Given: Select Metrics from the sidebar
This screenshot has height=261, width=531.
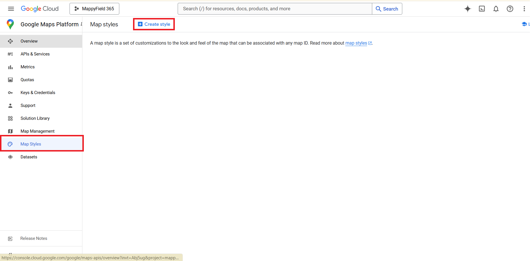Looking at the screenshot, I should pyautogui.click(x=27, y=67).
